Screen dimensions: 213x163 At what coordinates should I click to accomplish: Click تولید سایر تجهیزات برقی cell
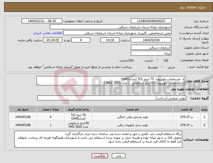132,125
